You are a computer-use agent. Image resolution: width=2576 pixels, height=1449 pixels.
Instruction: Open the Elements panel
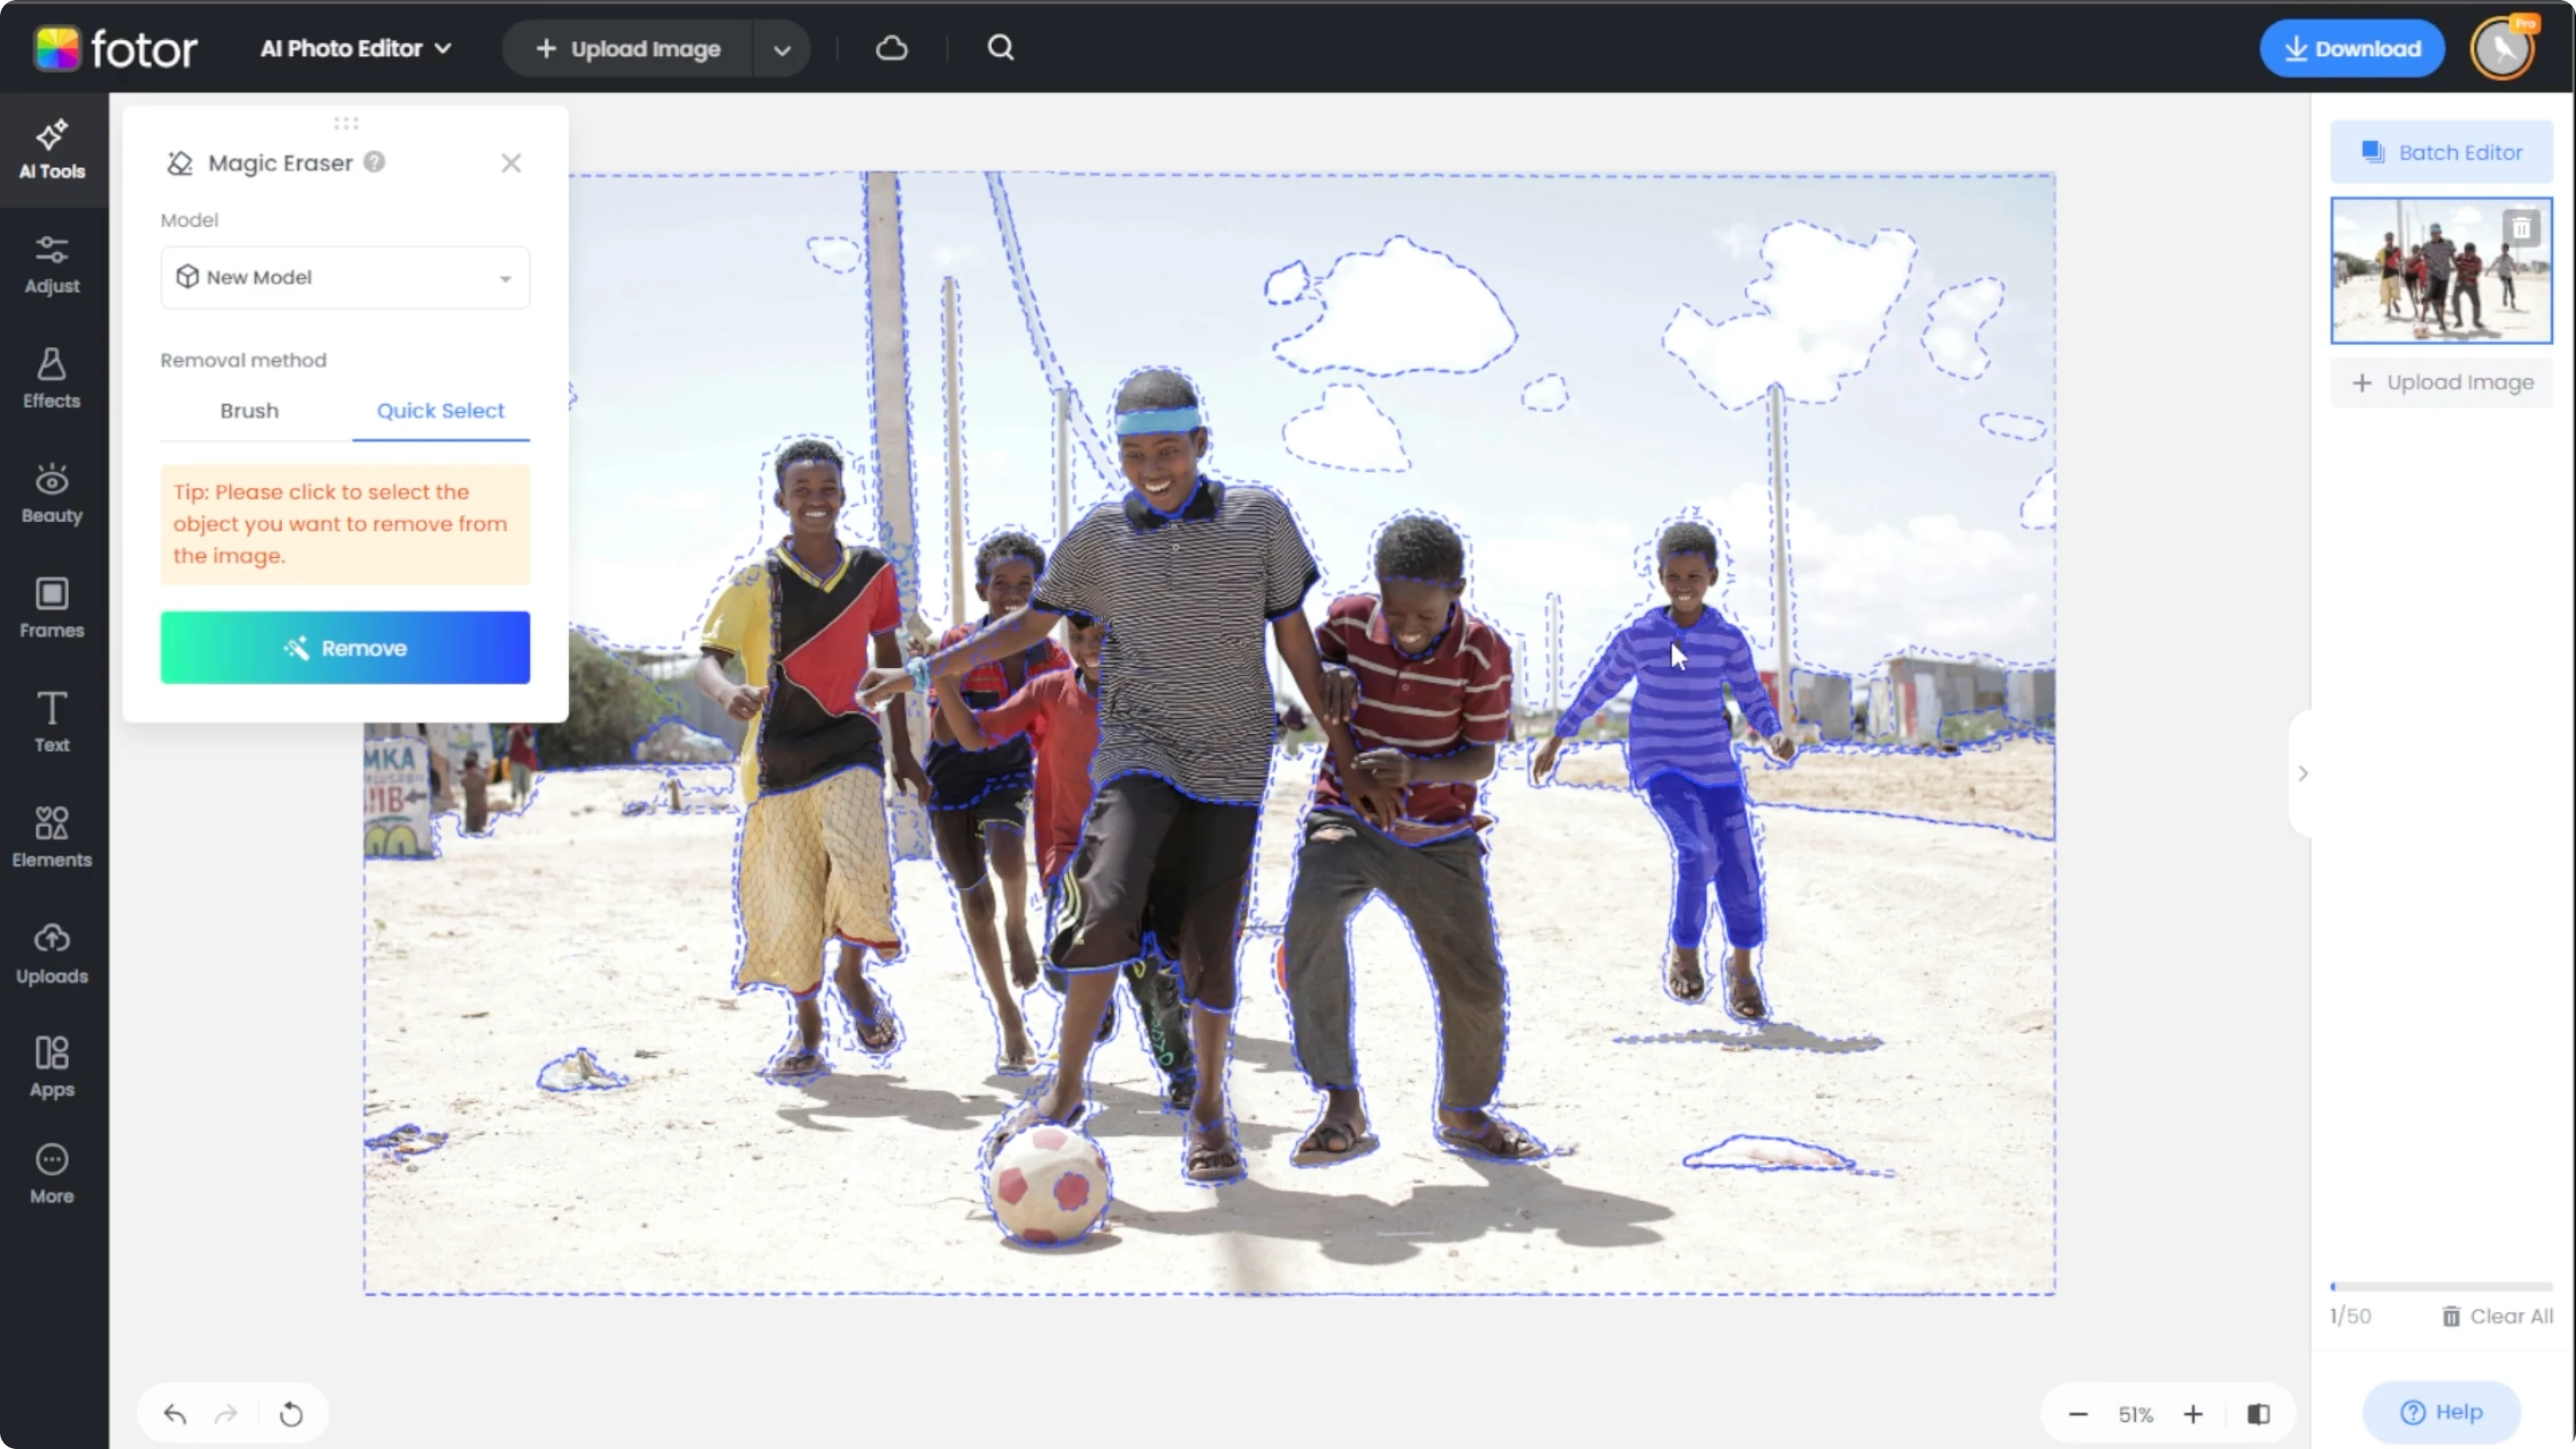pos(52,838)
